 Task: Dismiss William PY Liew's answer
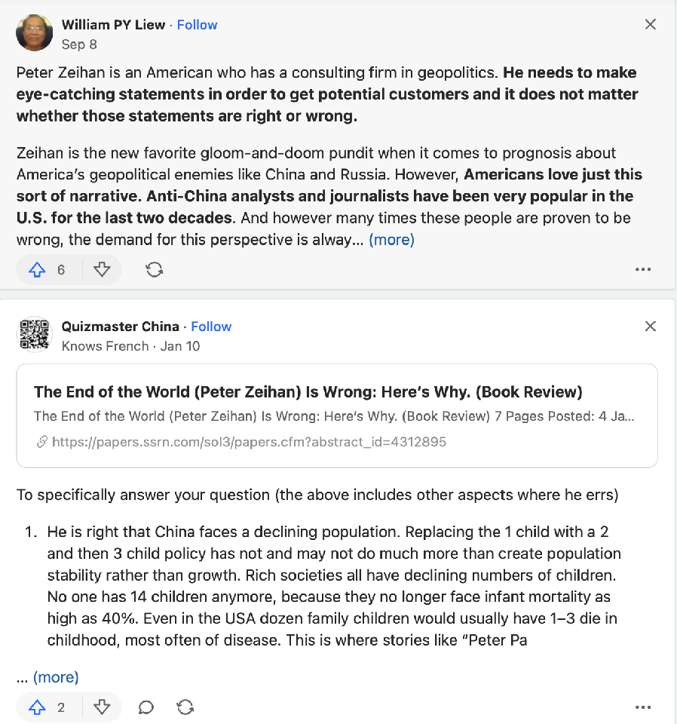coord(650,24)
